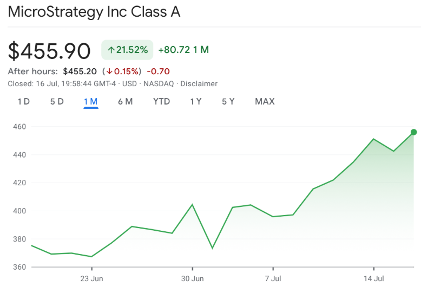The width and height of the screenshot is (421, 286).
Task: Click the active 1 M range tab
Action: pos(90,101)
